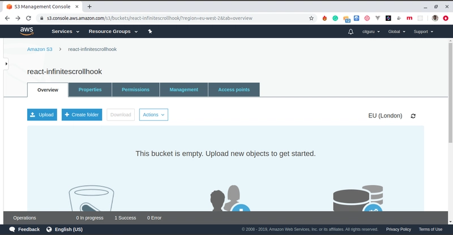Go back with the browser back arrow
Screen dimensions: 453x235
point(7,18)
